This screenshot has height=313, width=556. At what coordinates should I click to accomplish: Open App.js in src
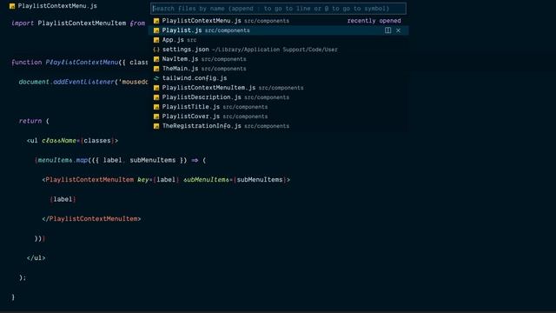click(x=278, y=40)
